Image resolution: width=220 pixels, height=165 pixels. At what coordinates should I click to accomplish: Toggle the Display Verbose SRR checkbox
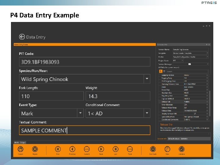coord(195,114)
